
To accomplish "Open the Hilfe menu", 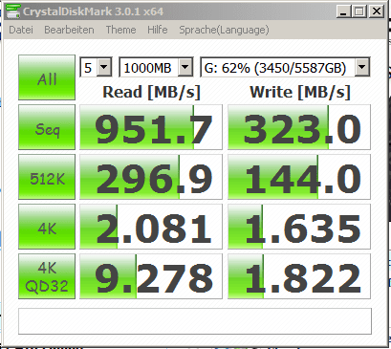I will tap(158, 30).
